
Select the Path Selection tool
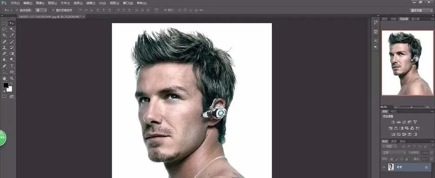[x=4, y=72]
